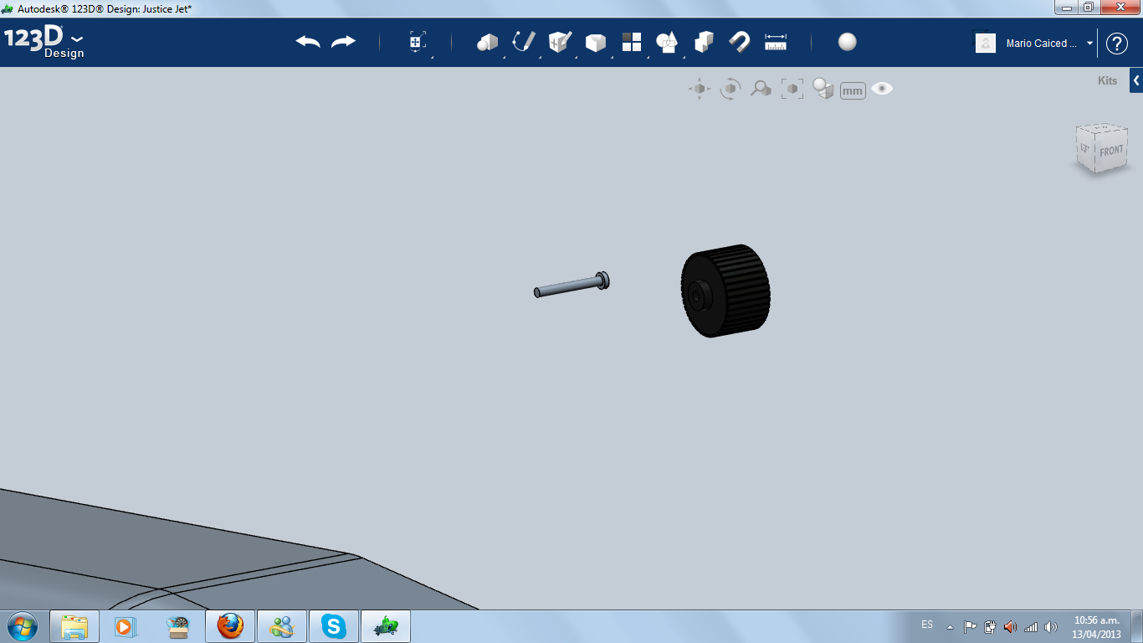This screenshot has width=1143, height=643.
Task: Open Windows Media Player from taskbar
Action: [126, 626]
